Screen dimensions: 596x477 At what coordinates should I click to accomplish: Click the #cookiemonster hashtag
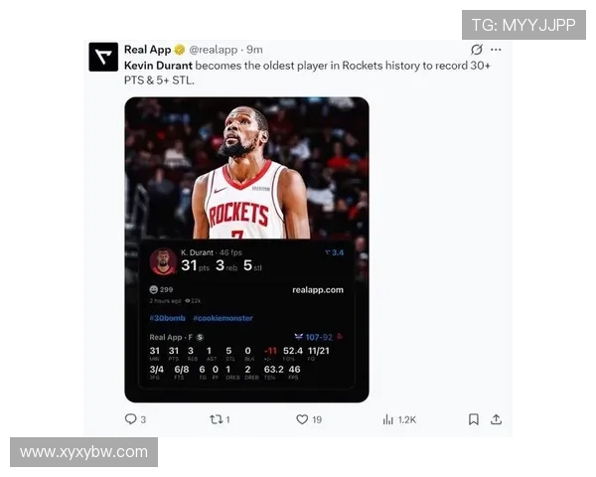coord(223,318)
